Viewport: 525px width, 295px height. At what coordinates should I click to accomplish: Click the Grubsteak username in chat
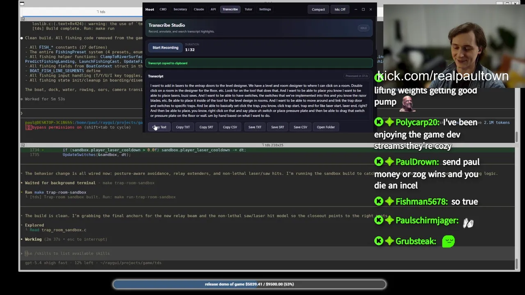click(x=416, y=241)
